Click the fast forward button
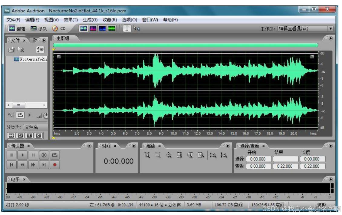 point(33,165)
